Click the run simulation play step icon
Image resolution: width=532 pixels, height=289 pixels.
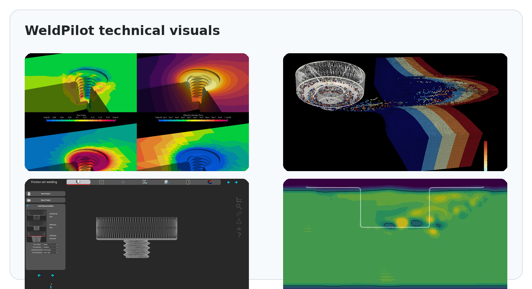coord(188,182)
